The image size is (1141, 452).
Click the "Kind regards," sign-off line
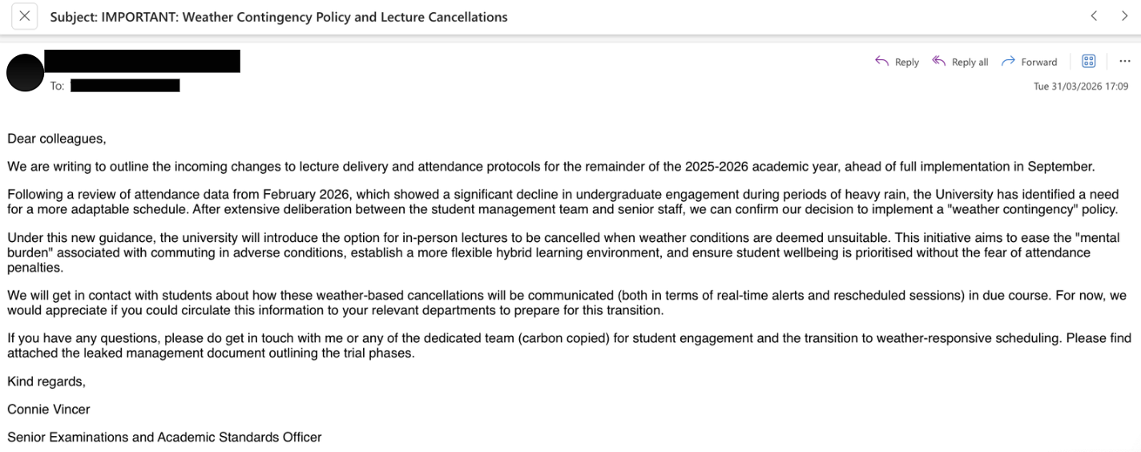[46, 381]
